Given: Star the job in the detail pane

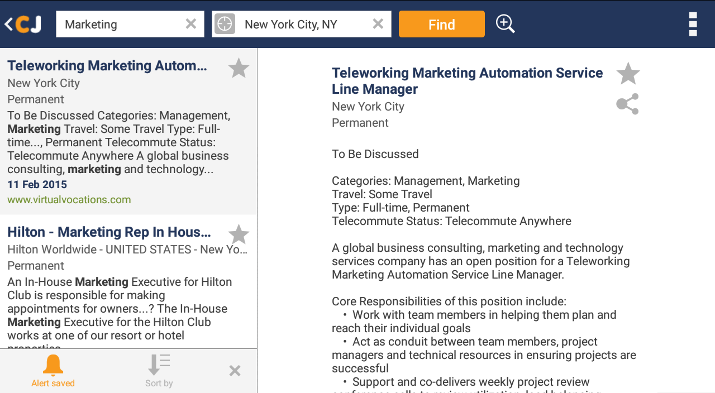Looking at the screenshot, I should [627, 73].
